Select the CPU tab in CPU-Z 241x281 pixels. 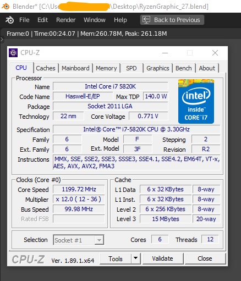(x=21, y=68)
